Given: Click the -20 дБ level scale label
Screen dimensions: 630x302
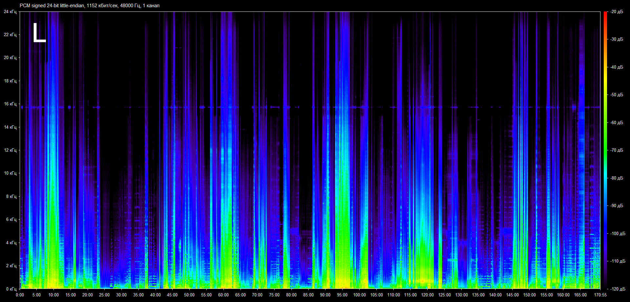Looking at the screenshot, I should coord(617,12).
